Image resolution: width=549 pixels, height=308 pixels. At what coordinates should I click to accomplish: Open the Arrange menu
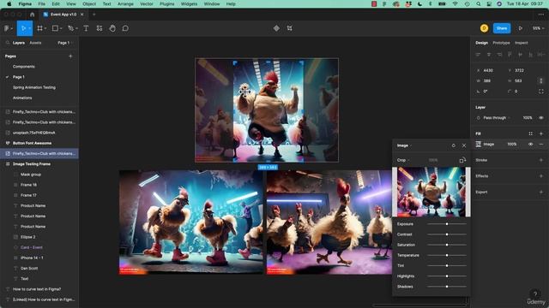pyautogui.click(x=125, y=3)
